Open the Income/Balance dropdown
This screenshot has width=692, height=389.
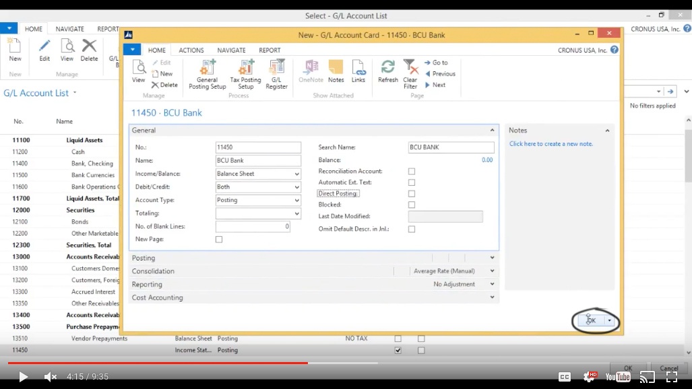[x=297, y=174]
